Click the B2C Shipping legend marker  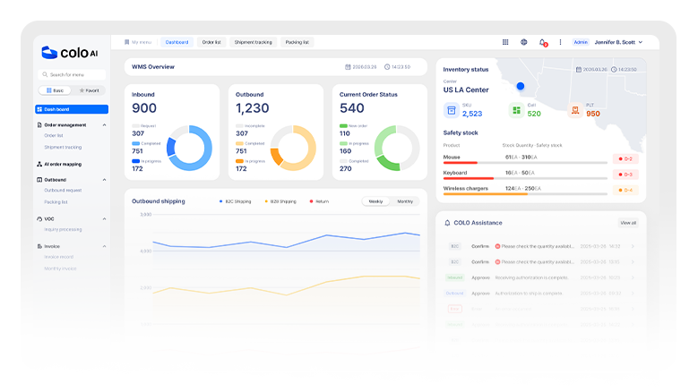221,201
